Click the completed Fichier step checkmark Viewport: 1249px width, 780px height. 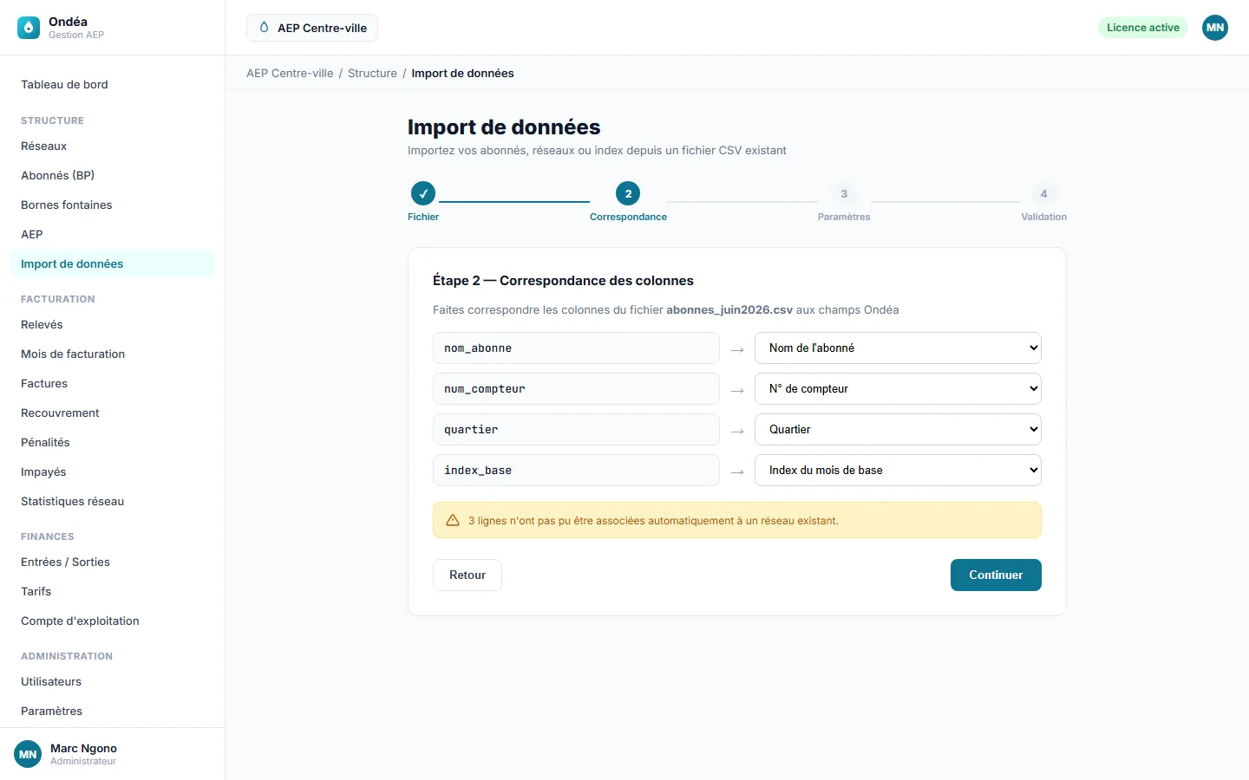coord(423,193)
